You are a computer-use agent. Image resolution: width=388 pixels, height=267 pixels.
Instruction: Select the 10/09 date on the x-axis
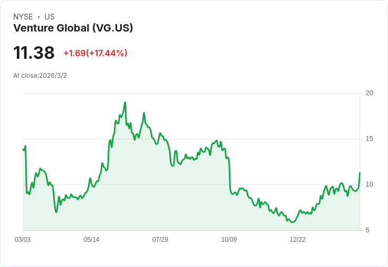(x=229, y=239)
